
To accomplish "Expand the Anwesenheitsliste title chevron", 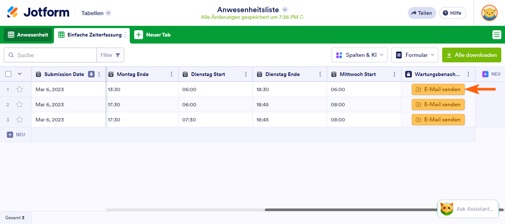I will pos(285,10).
